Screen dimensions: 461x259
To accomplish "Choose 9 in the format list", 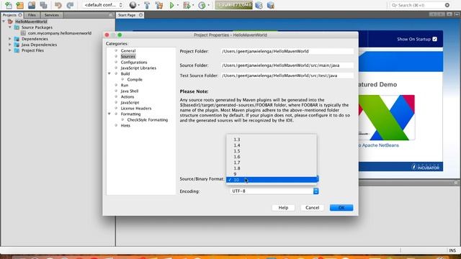I will coord(272,174).
